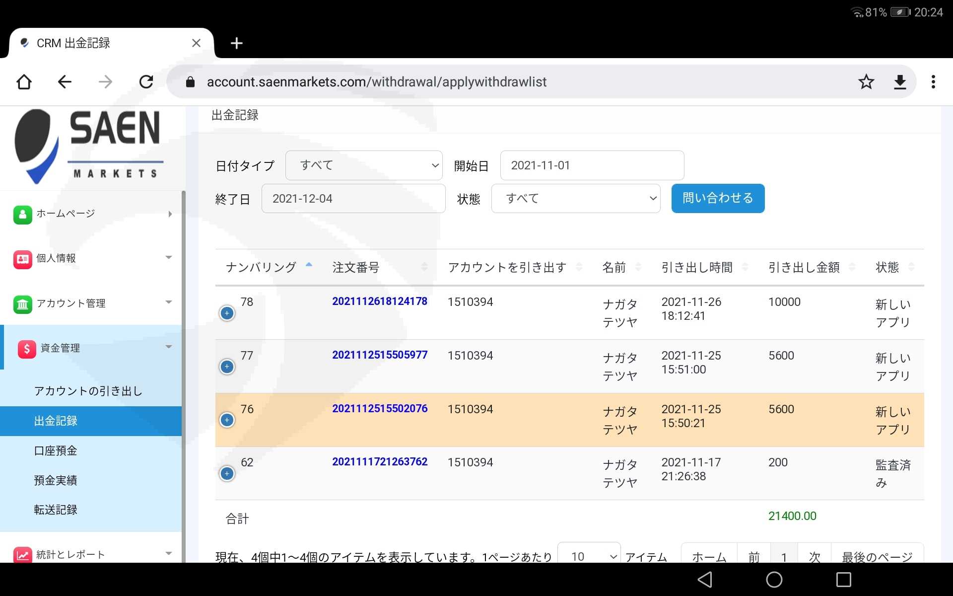This screenshot has height=596, width=953.
Task: Open browser three-dot menu
Action: [933, 82]
